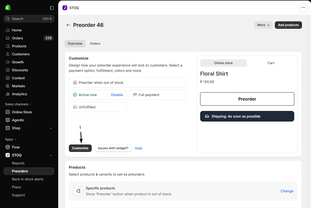This screenshot has width=311, height=208.
Task: Click the Orders inbox icon
Action: pos(8,38)
